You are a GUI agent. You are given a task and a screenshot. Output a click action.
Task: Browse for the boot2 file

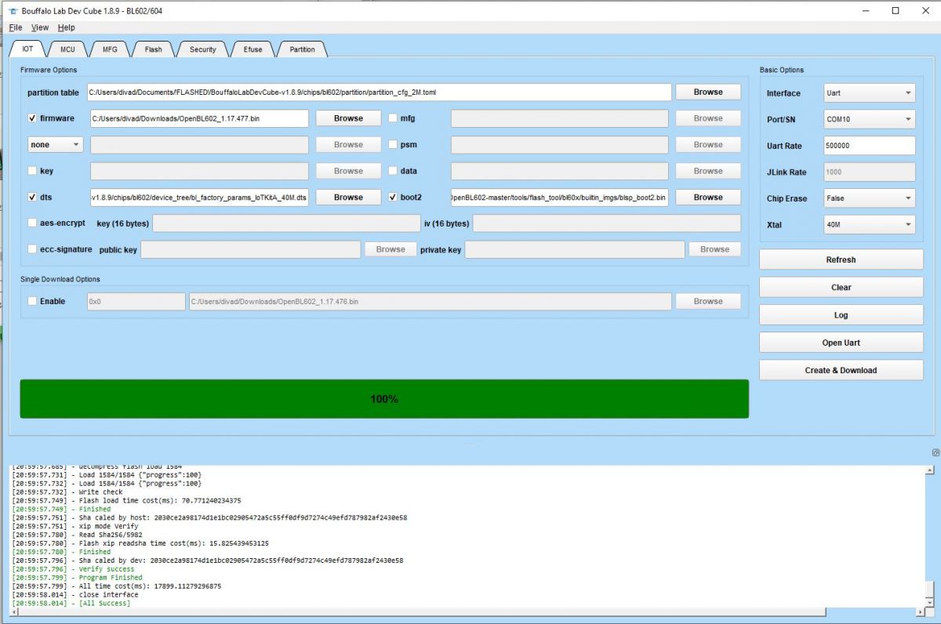[x=708, y=197]
